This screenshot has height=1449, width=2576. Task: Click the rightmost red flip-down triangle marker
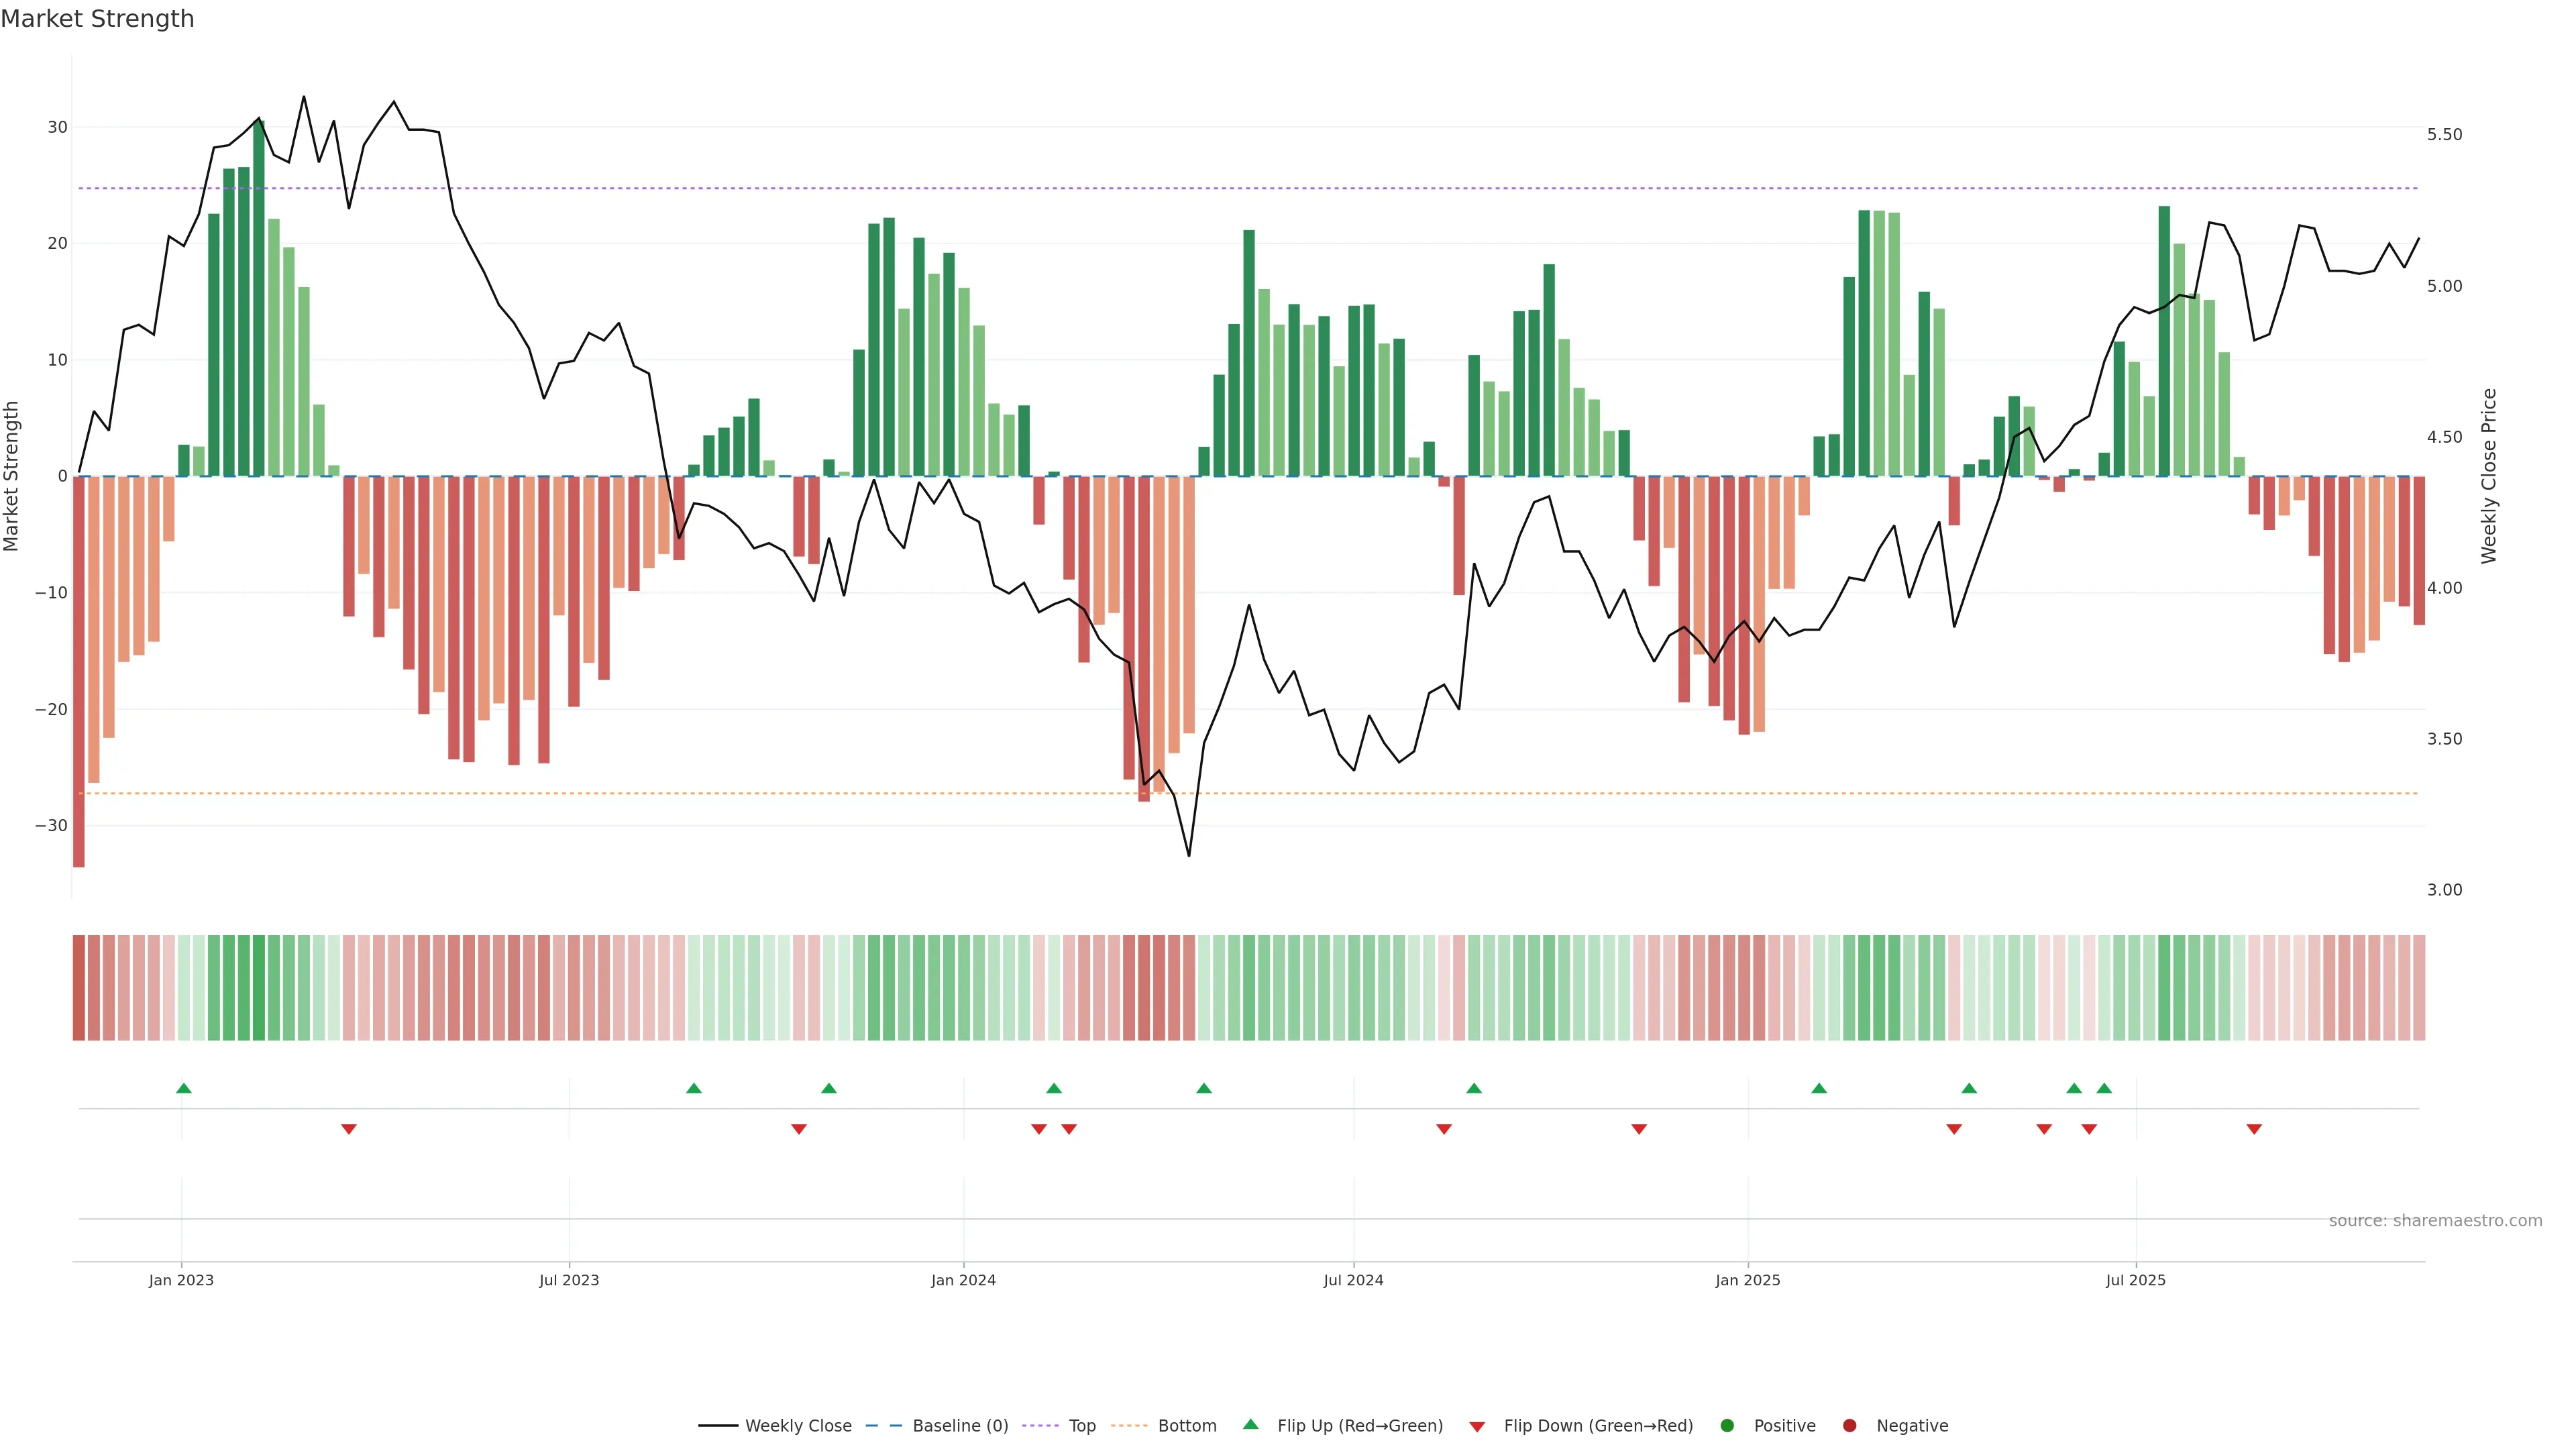point(2254,1129)
